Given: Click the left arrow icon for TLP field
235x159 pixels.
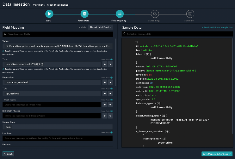Looking at the screenshot, I should coord(104,94).
